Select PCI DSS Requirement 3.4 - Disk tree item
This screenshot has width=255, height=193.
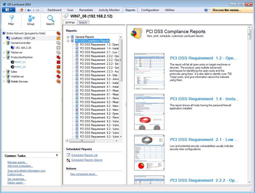pyautogui.click(x=99, y=75)
